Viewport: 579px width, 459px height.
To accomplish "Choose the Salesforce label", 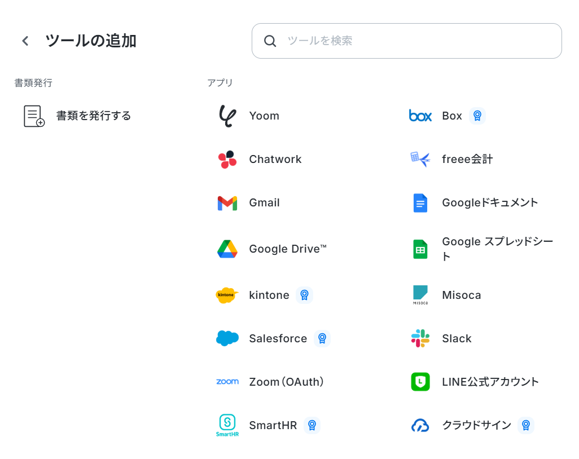I will click(x=278, y=338).
